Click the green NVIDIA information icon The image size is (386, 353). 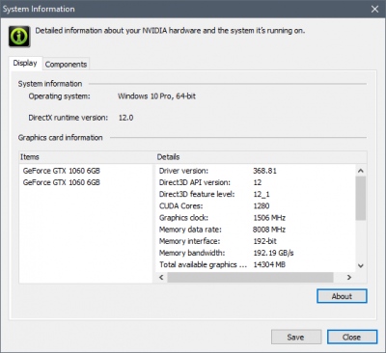[19, 37]
